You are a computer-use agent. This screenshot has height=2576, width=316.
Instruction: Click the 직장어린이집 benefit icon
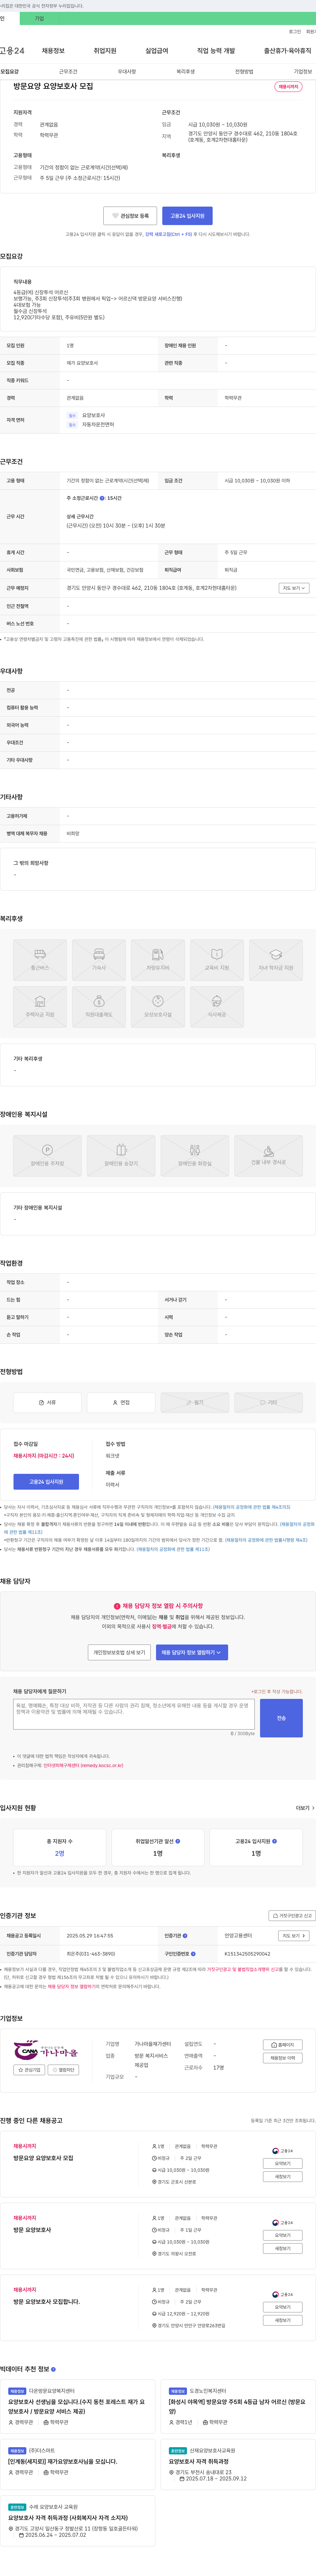pyautogui.click(x=99, y=1007)
